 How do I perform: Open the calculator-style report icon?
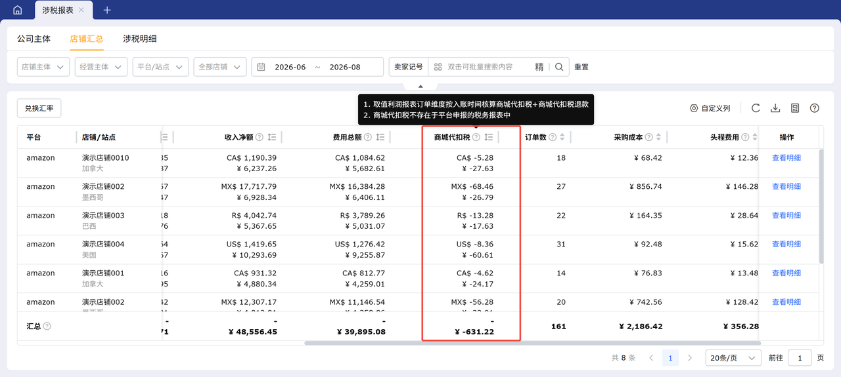(x=795, y=108)
